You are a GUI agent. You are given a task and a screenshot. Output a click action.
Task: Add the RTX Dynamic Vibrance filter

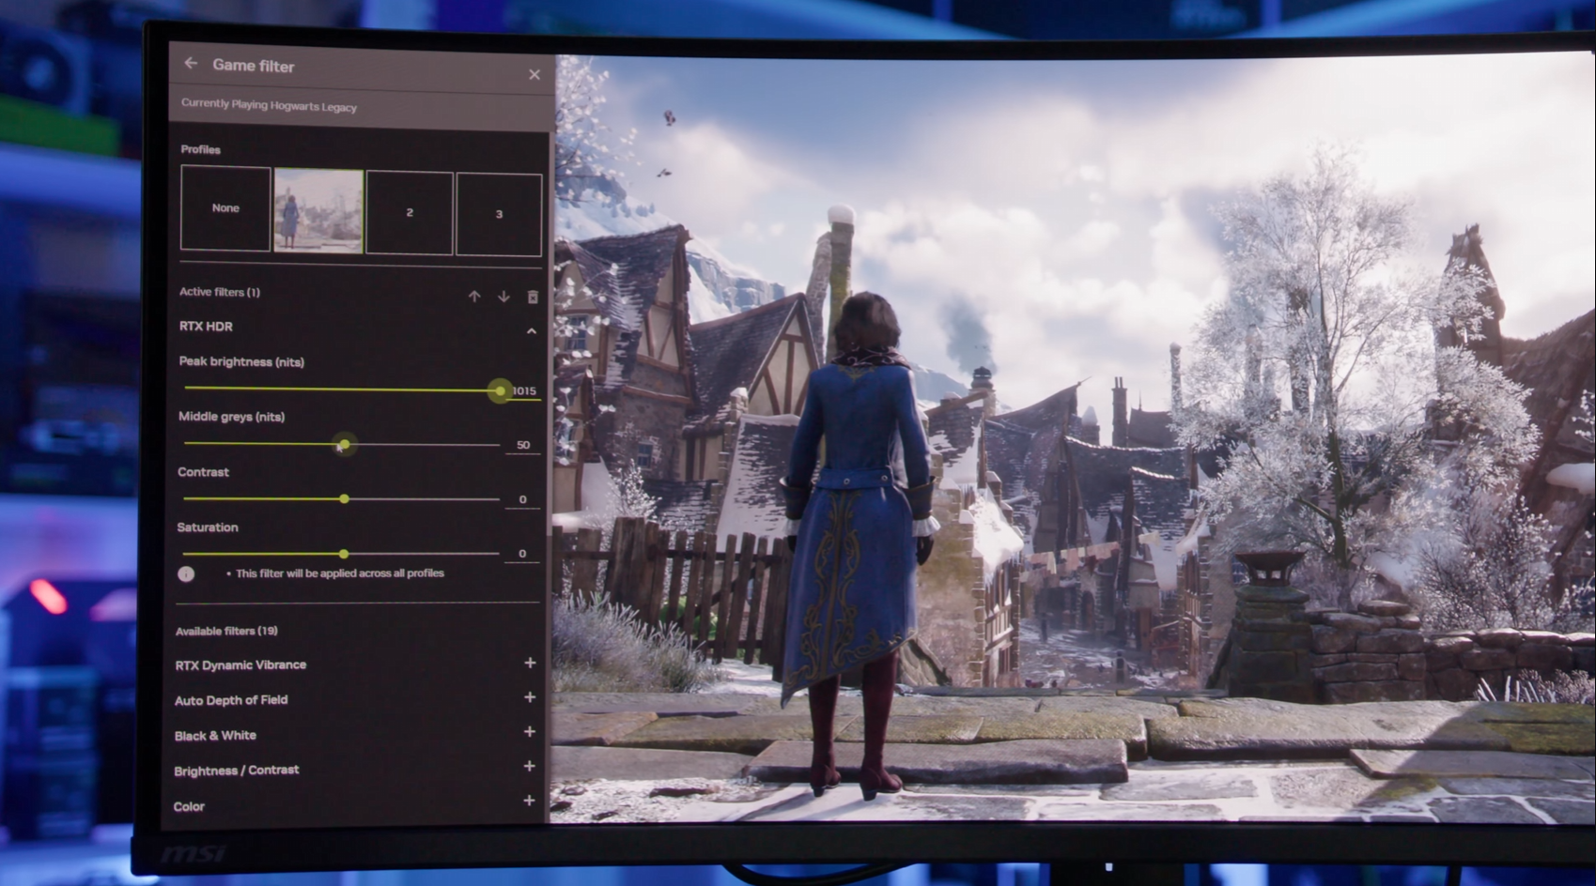tap(530, 663)
